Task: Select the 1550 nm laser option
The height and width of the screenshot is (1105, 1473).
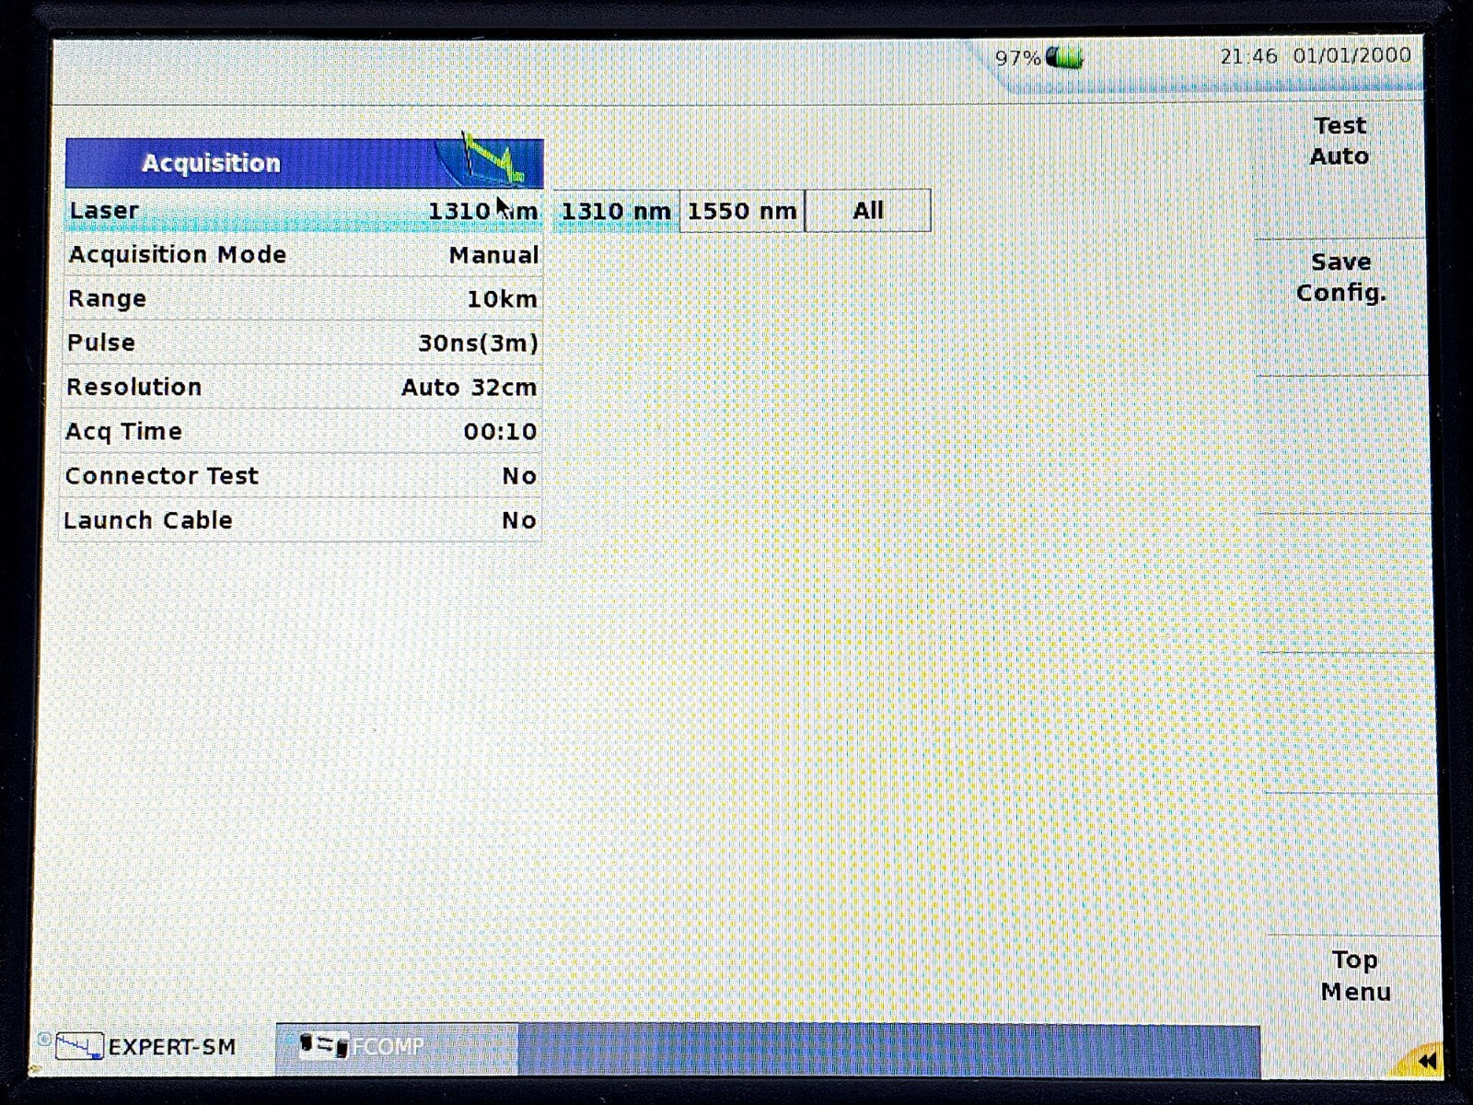Action: (742, 211)
